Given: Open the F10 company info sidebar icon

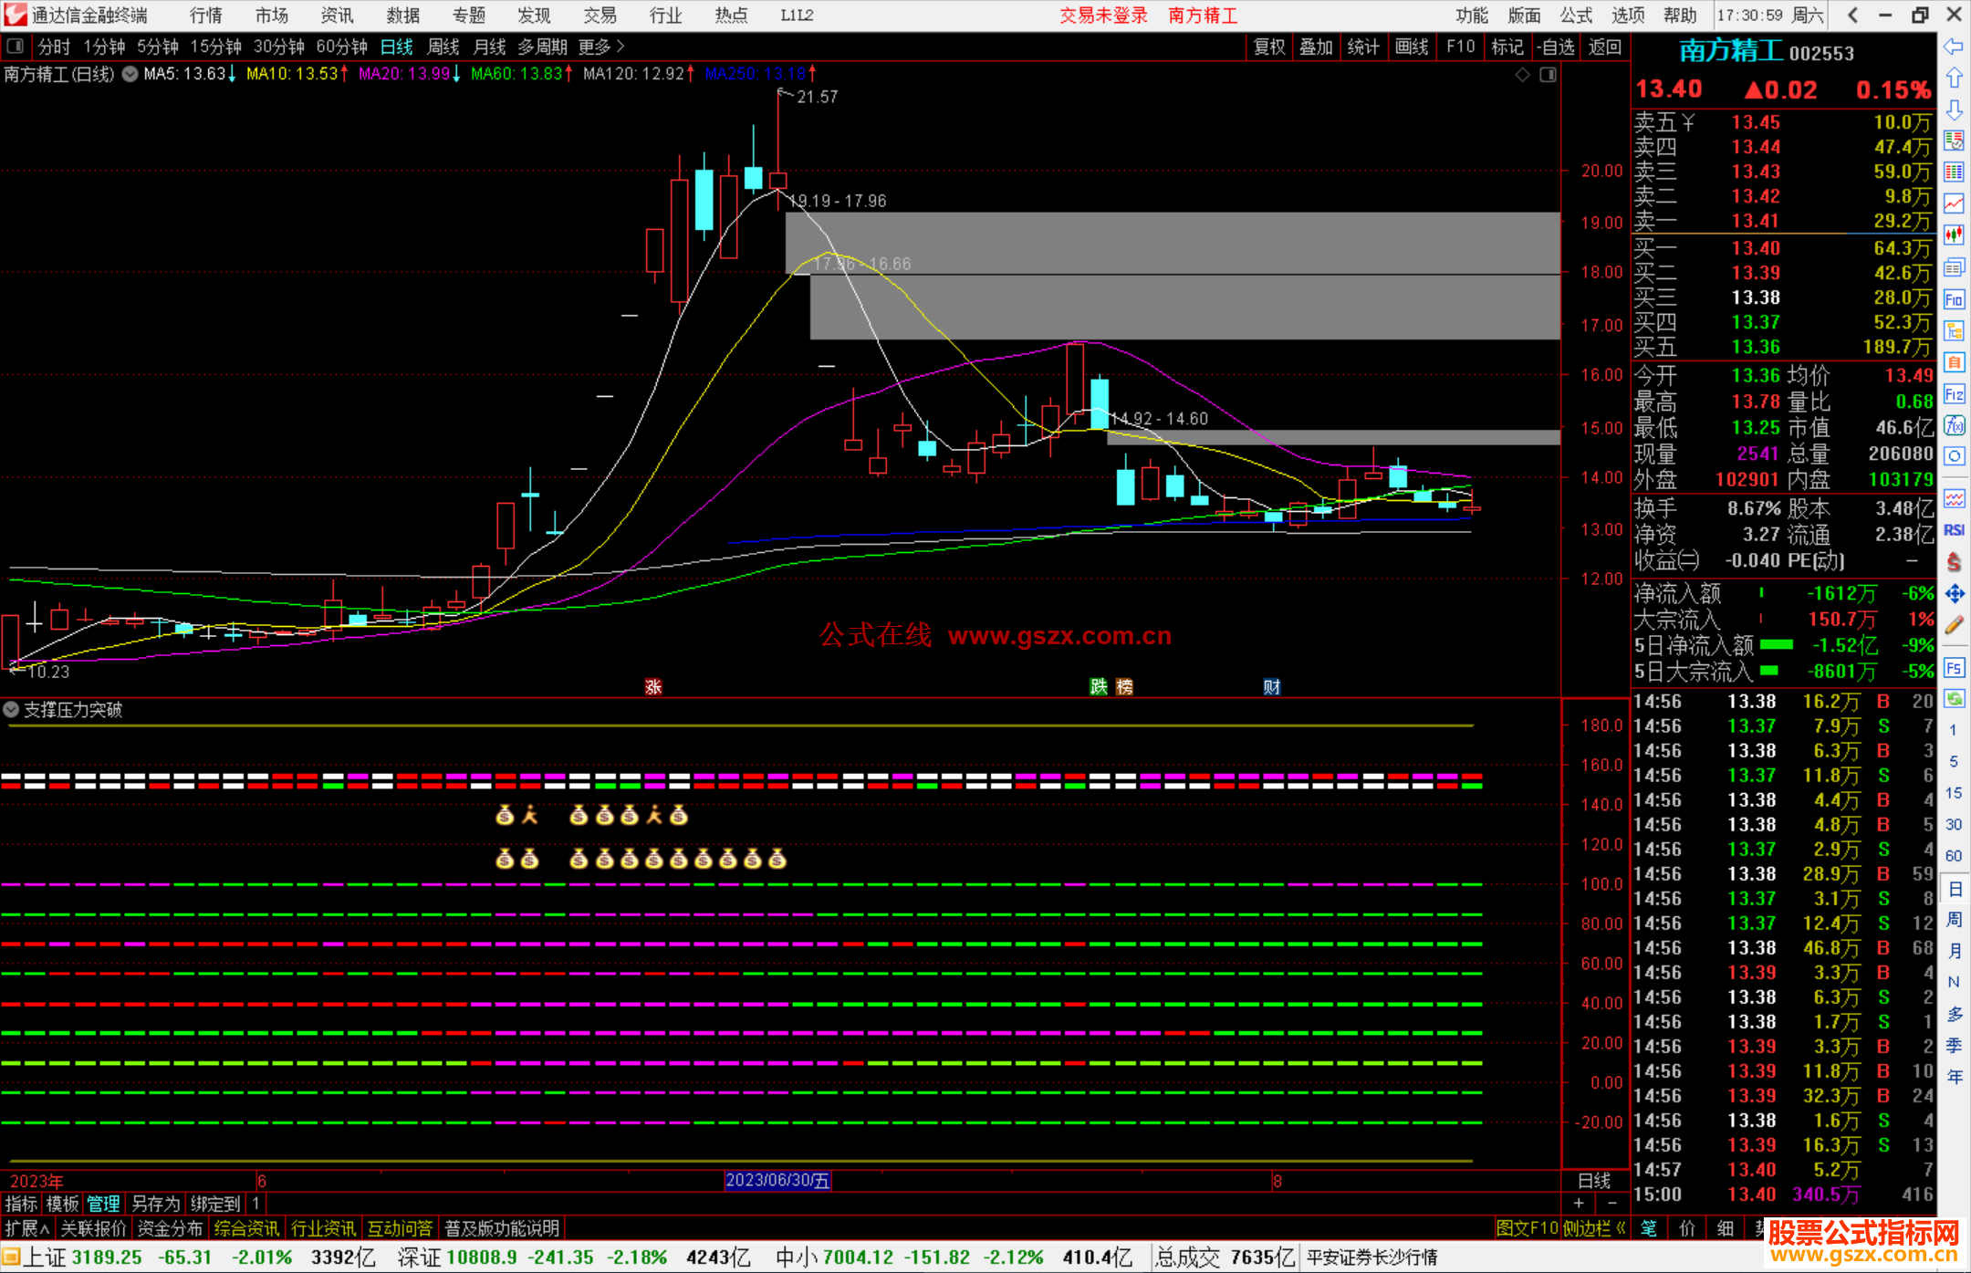Looking at the screenshot, I should point(1954,299).
